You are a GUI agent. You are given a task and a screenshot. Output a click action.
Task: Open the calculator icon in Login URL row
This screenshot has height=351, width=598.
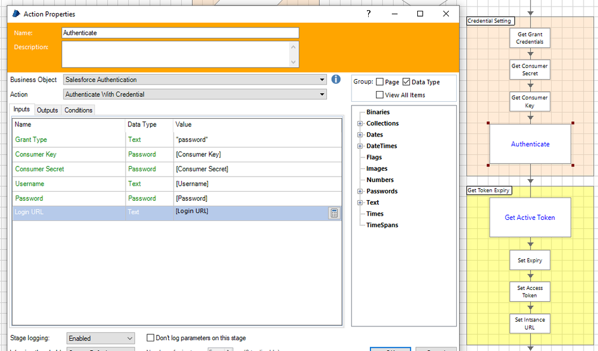(x=334, y=213)
